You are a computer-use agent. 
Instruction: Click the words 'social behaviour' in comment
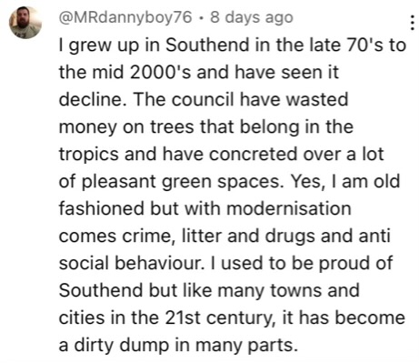pyautogui.click(x=130, y=263)
